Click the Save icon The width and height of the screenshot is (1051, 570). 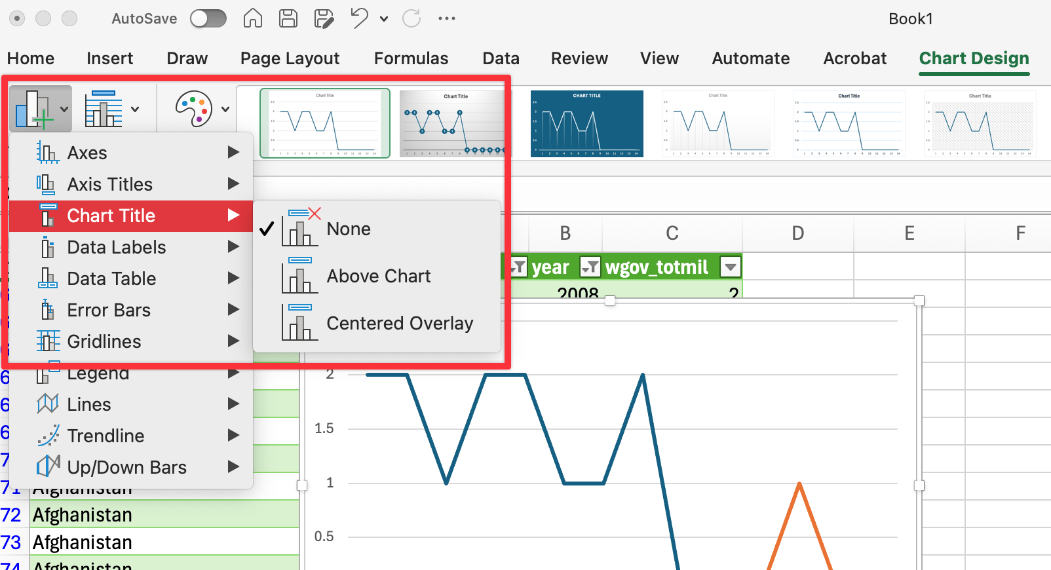pyautogui.click(x=288, y=18)
